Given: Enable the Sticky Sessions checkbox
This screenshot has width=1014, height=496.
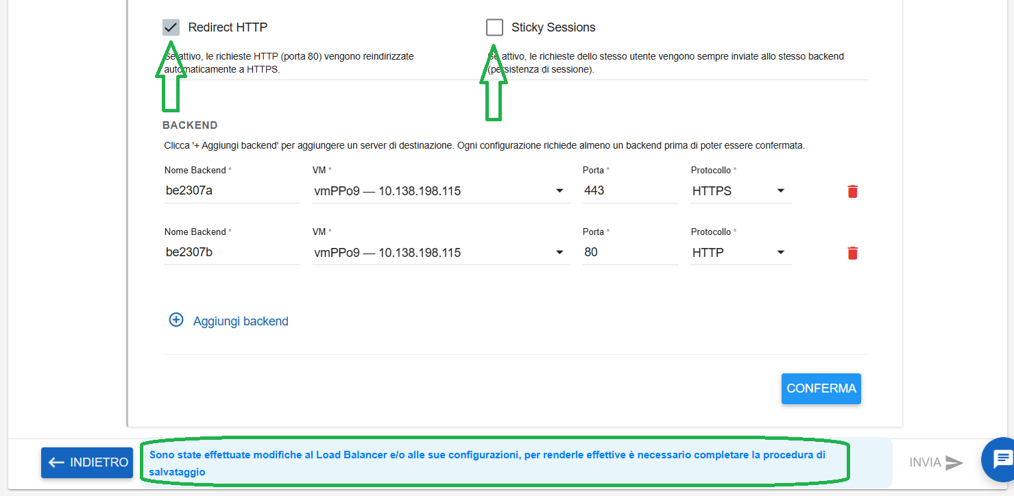Looking at the screenshot, I should [494, 27].
